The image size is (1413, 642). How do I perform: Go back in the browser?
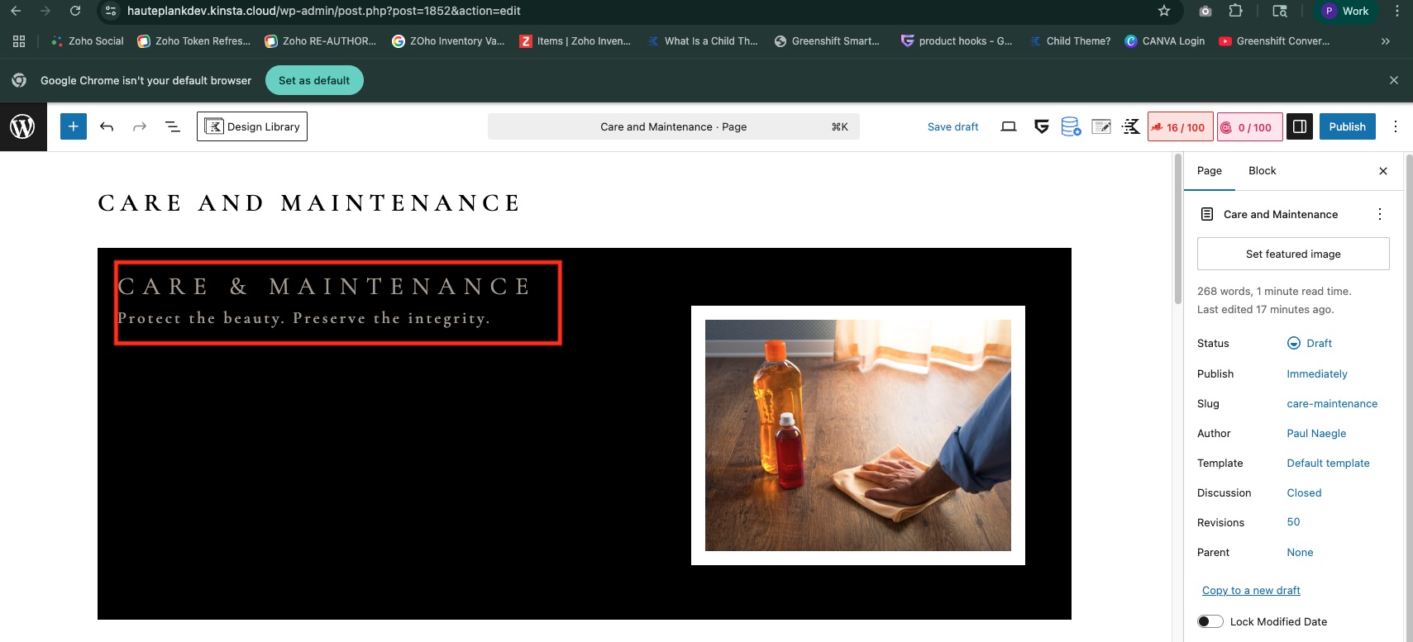16,11
